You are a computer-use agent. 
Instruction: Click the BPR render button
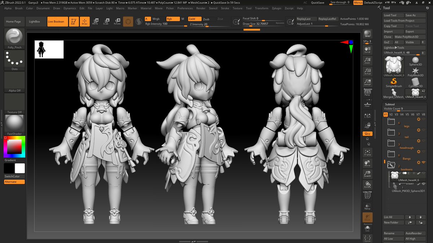367,34
